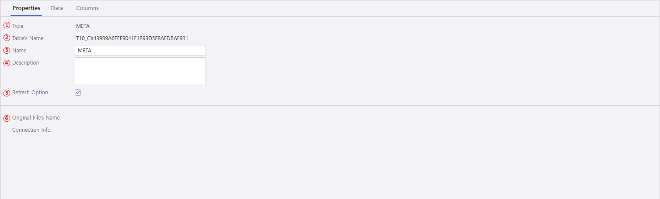Click the Original File's Name label
The height and width of the screenshot is (199, 660).
36,118
